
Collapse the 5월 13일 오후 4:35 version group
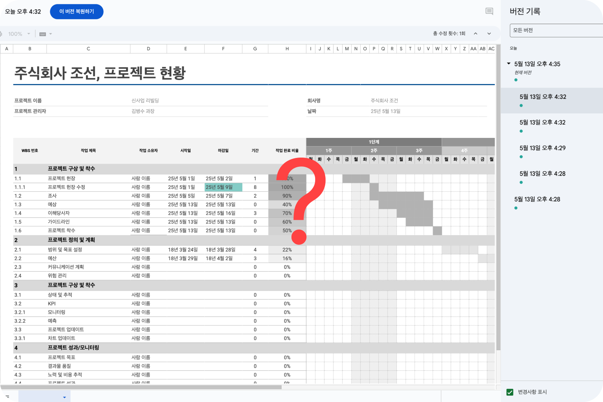[x=509, y=64]
